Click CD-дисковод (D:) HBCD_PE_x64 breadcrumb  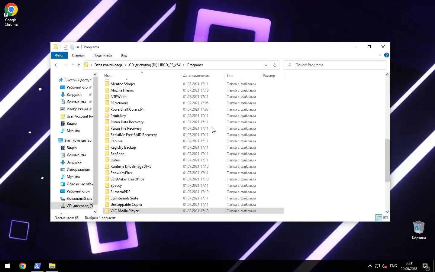point(155,65)
